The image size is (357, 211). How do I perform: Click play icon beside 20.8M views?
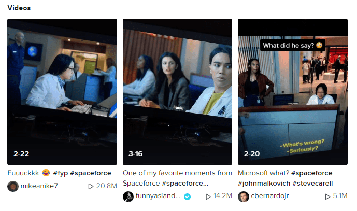click(91, 187)
